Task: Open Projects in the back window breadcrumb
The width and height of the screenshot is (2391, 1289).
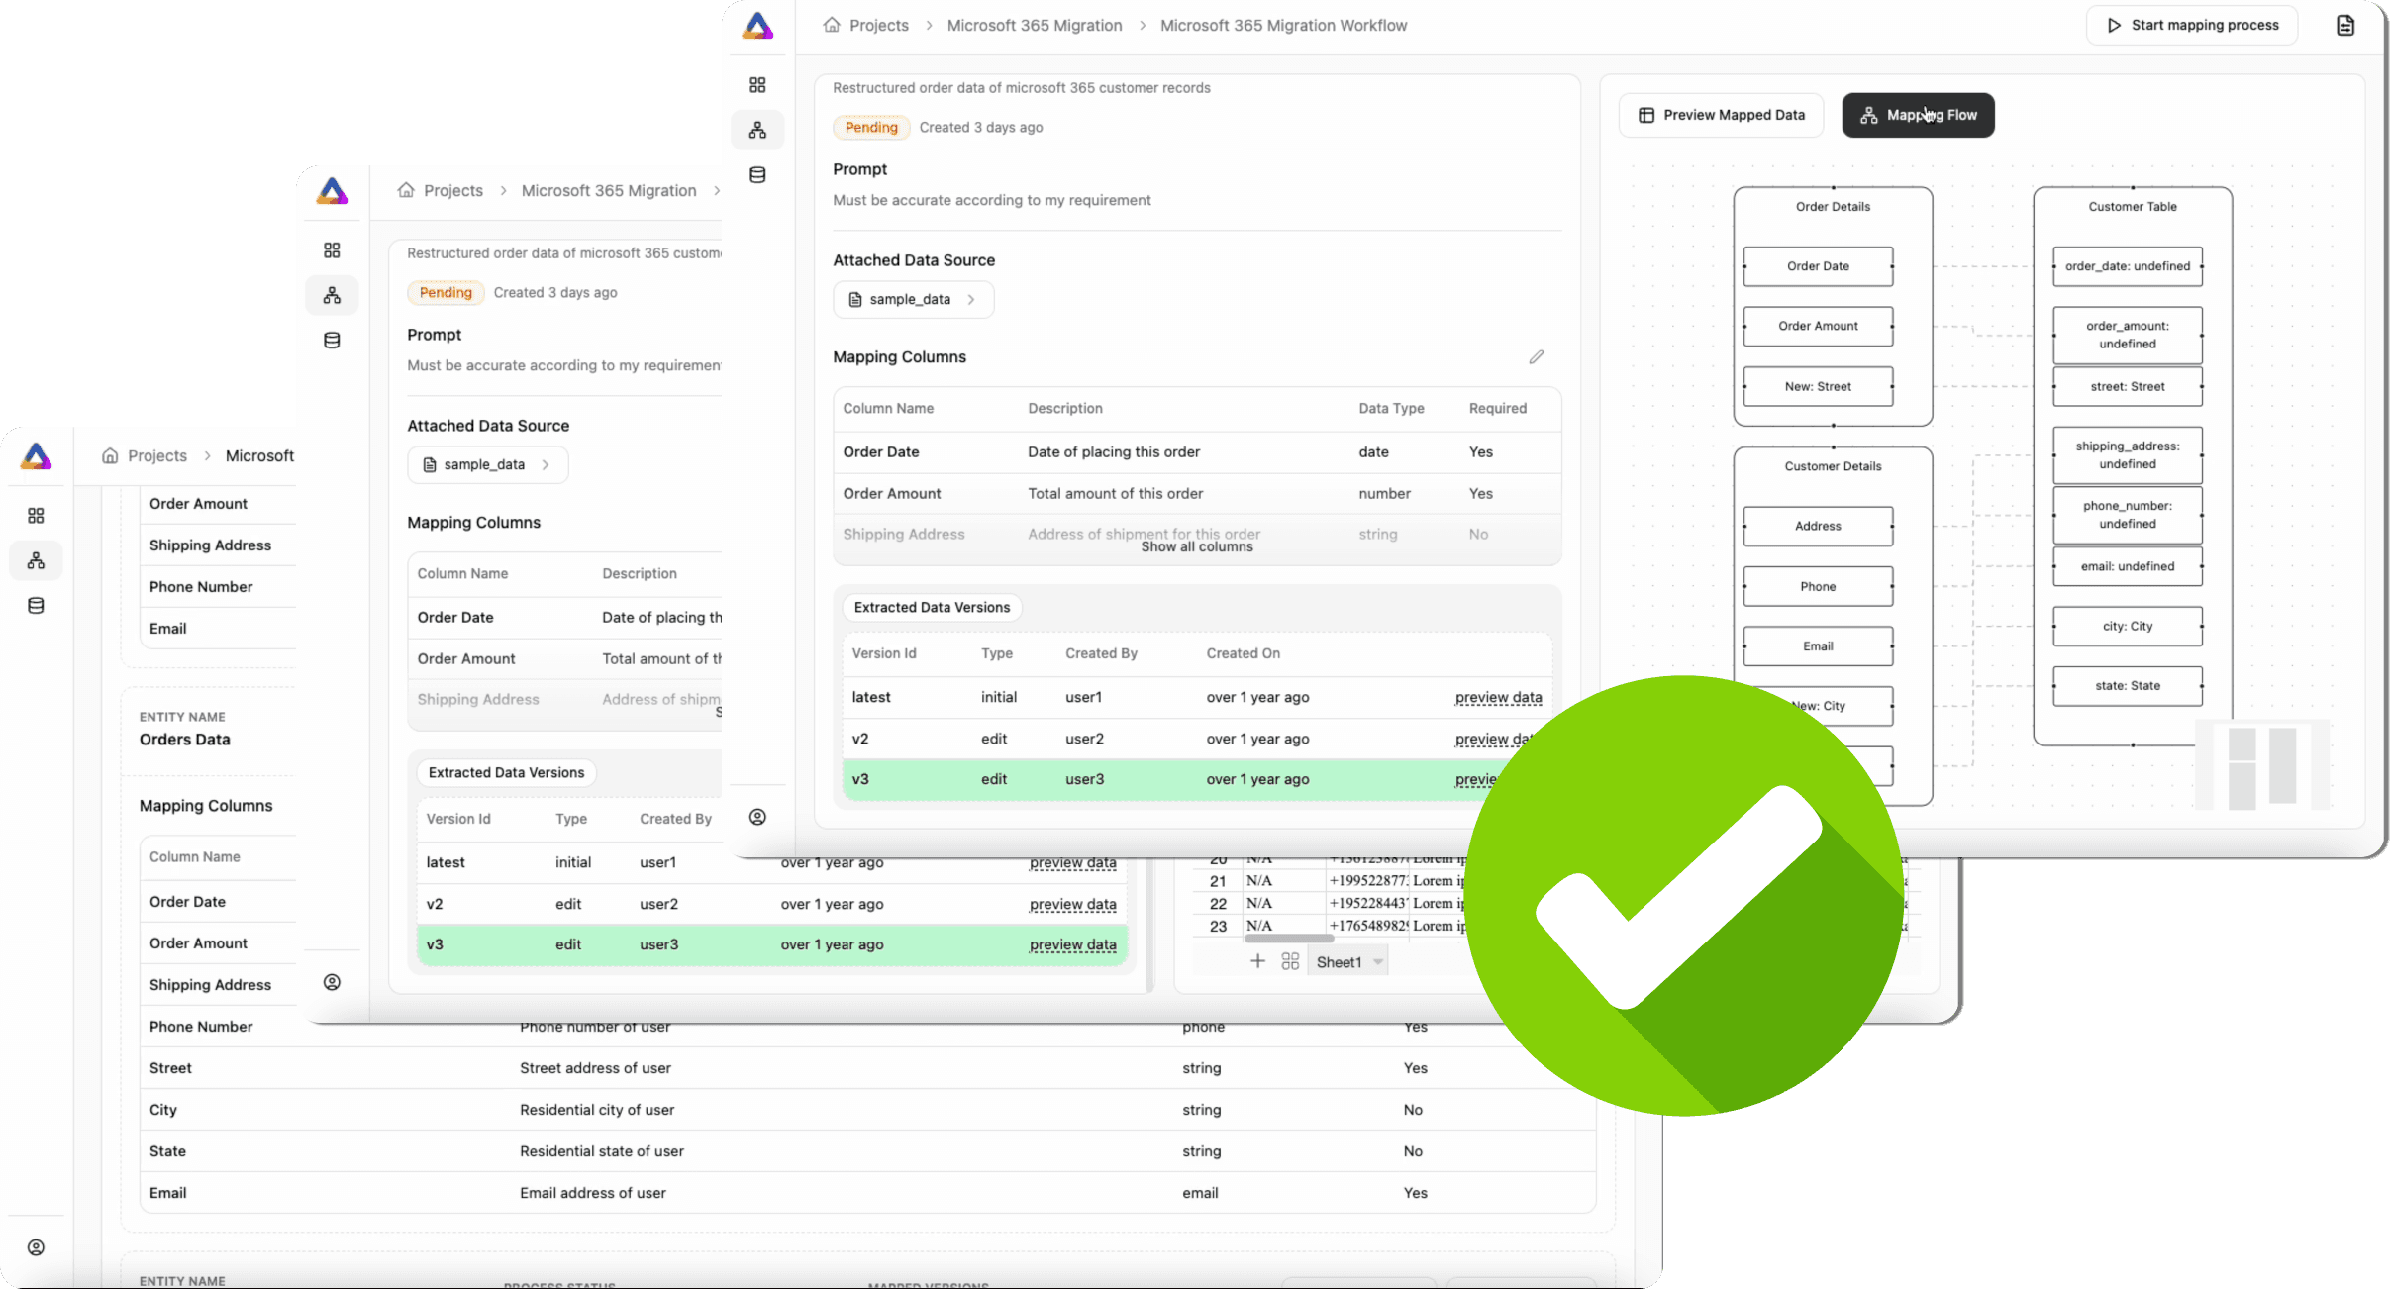Action: point(157,455)
